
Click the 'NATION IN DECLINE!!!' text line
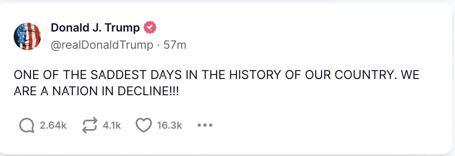(x=116, y=91)
